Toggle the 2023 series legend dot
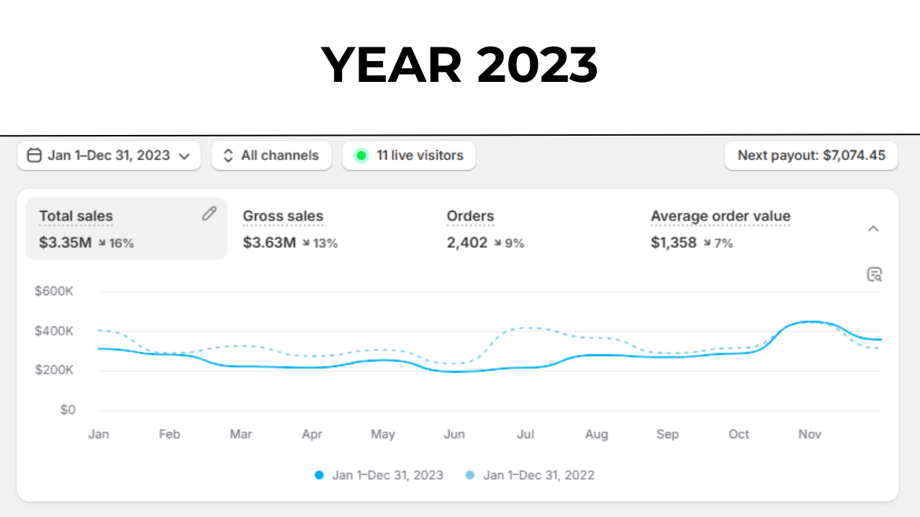This screenshot has height=517, width=920. [x=319, y=475]
